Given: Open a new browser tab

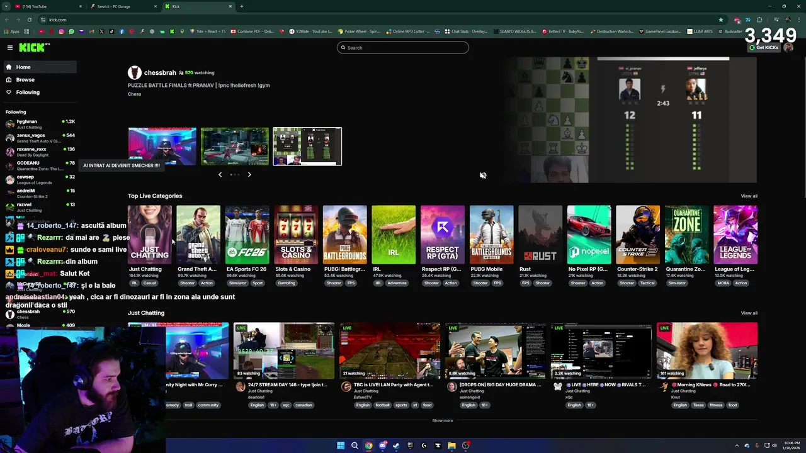Looking at the screenshot, I should (242, 6).
